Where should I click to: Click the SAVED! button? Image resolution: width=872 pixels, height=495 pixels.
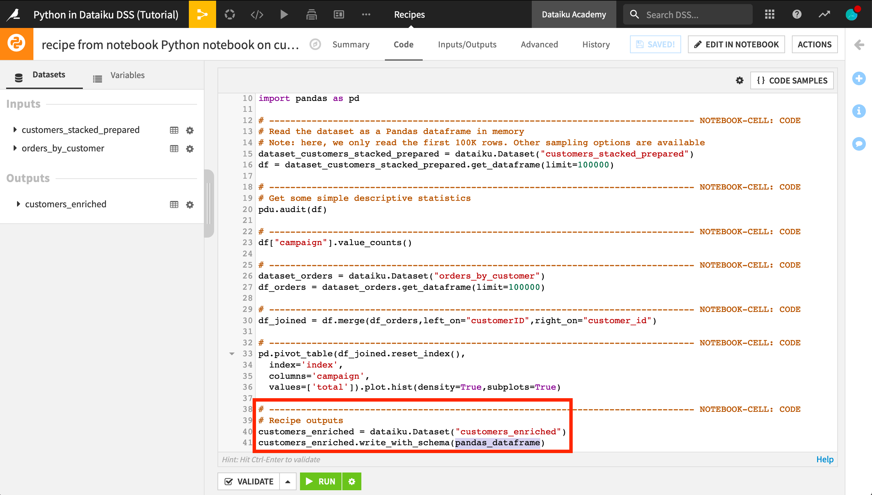tap(655, 44)
